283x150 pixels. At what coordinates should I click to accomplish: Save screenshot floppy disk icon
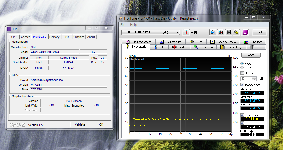click(x=228, y=32)
